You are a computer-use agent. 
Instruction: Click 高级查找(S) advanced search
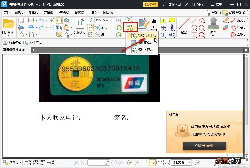[x=234, y=12]
